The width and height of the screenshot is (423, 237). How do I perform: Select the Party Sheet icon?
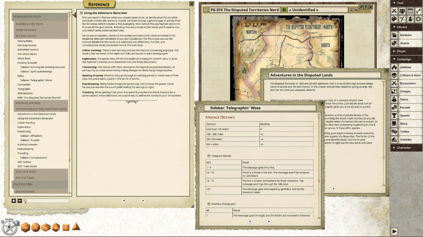pos(402,11)
